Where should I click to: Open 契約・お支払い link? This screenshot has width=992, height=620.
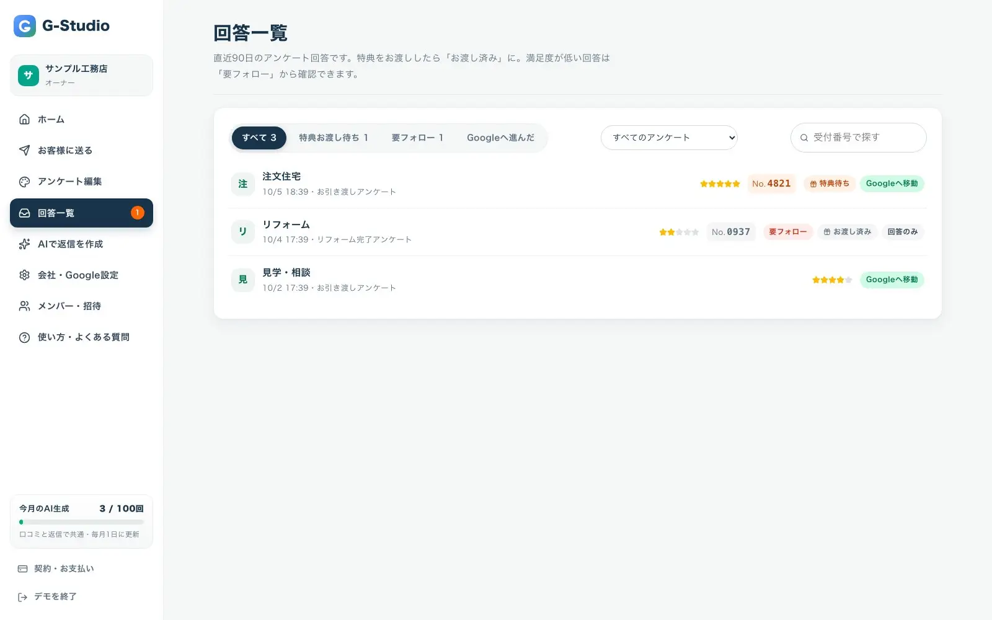point(81,569)
